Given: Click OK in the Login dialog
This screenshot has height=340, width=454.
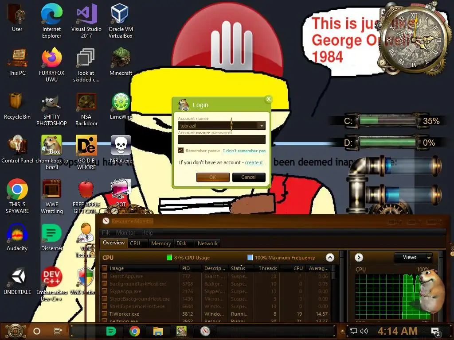Looking at the screenshot, I should coord(213,177).
